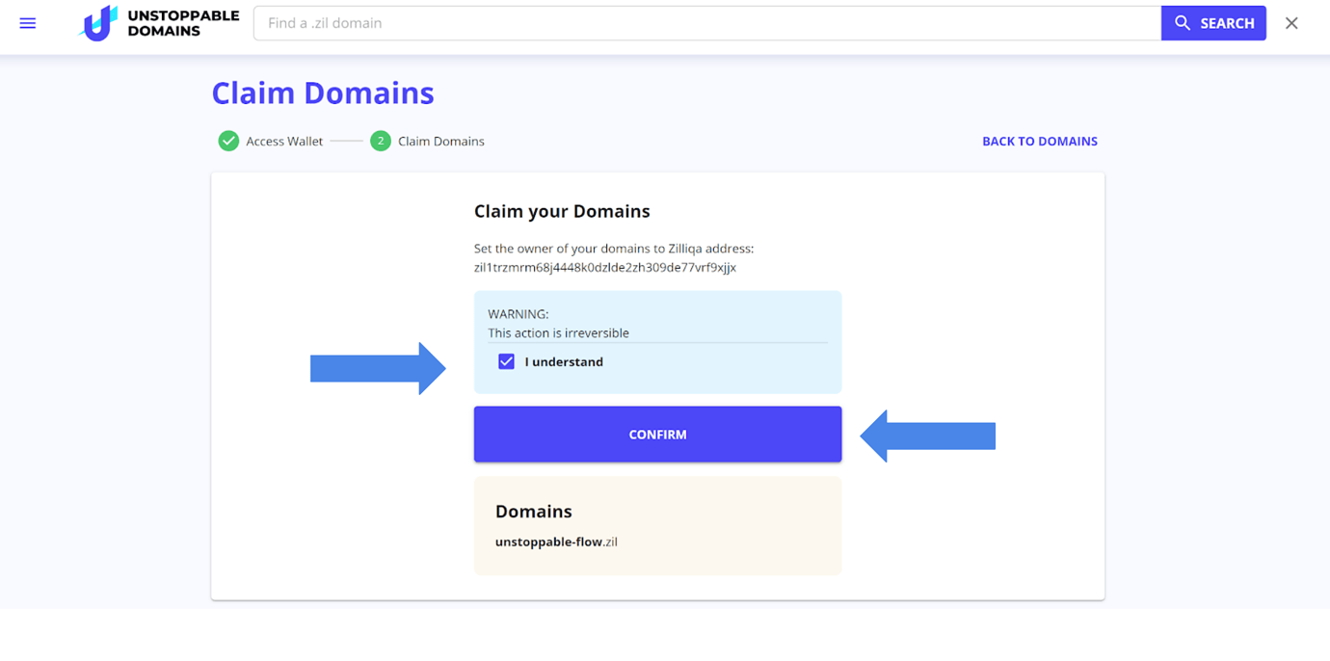Click the unstoppable-flow.zil domain name
This screenshot has height=661, width=1330.
556,542
